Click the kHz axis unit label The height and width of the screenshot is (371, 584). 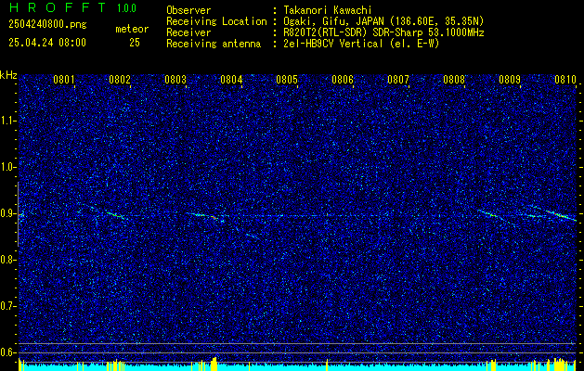pos(8,75)
